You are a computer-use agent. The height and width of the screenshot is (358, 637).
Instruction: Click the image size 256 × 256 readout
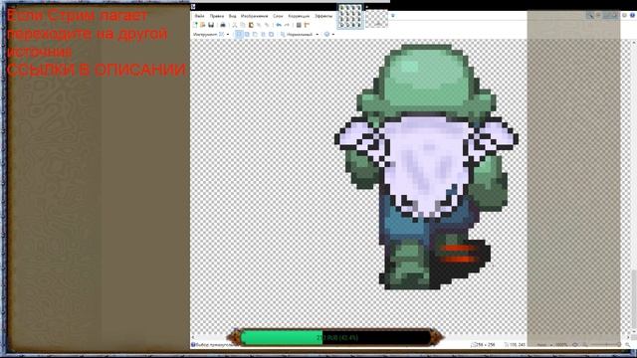tap(484, 345)
